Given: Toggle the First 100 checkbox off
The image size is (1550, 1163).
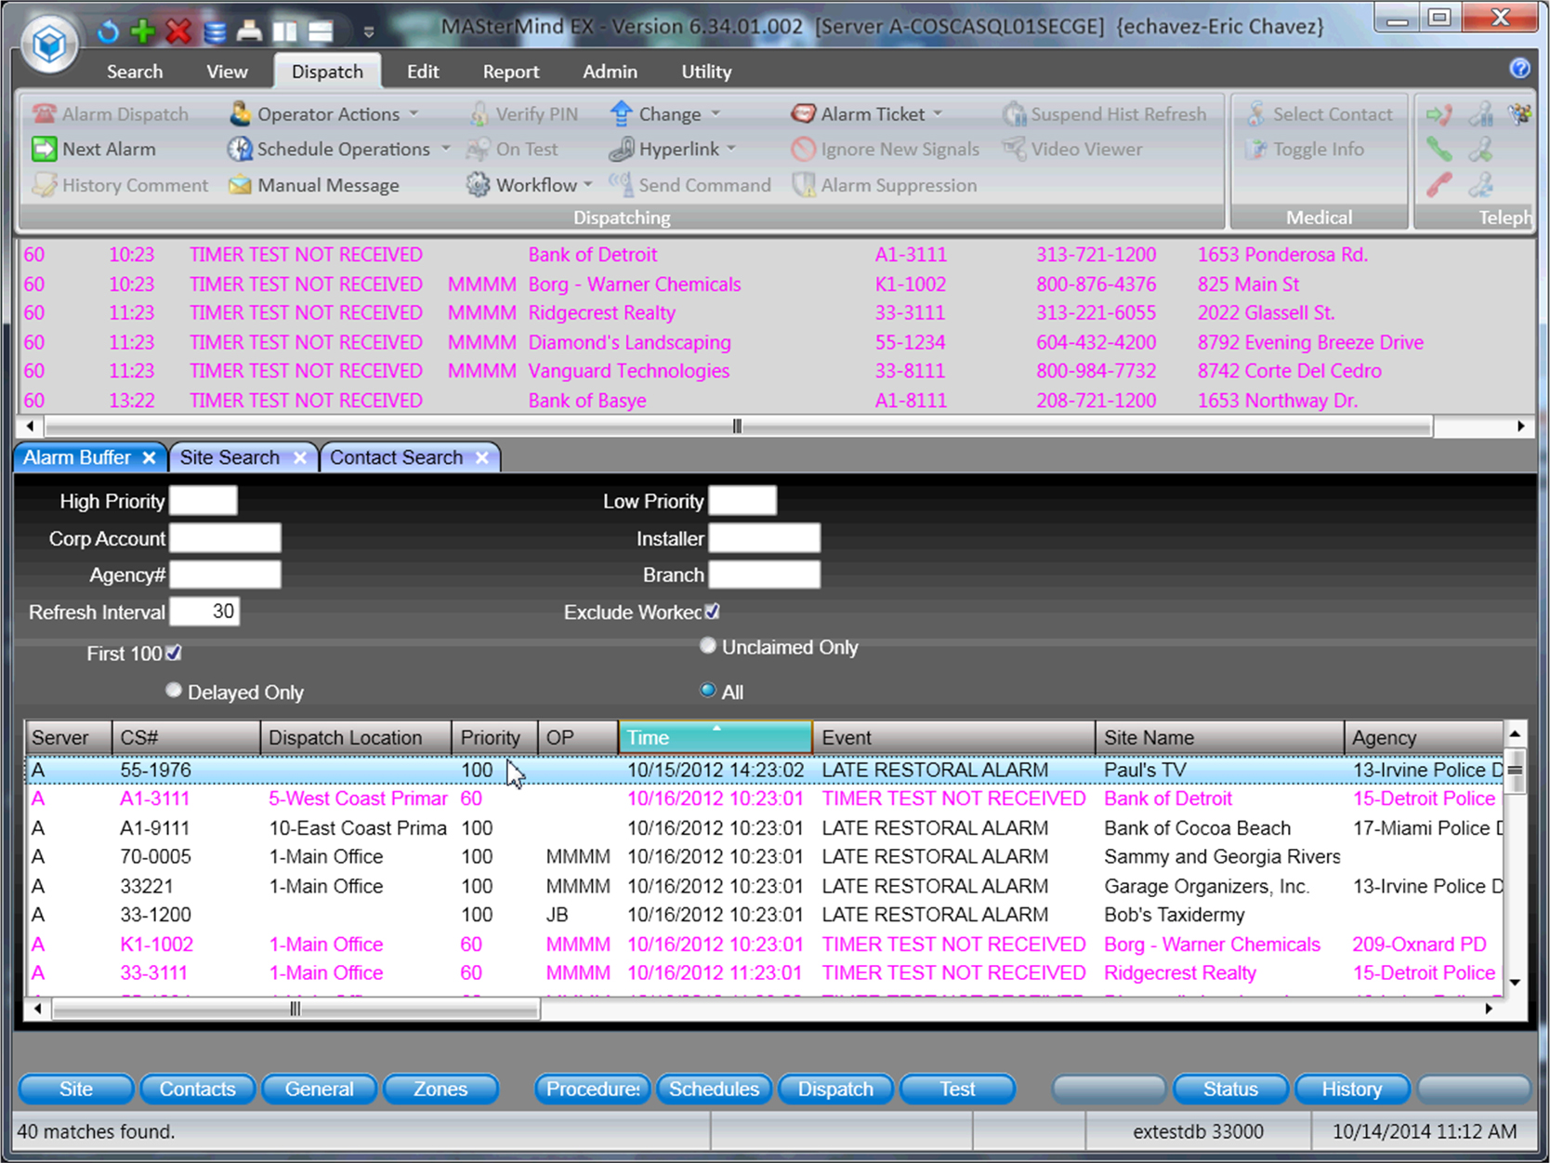Looking at the screenshot, I should pos(174,653).
